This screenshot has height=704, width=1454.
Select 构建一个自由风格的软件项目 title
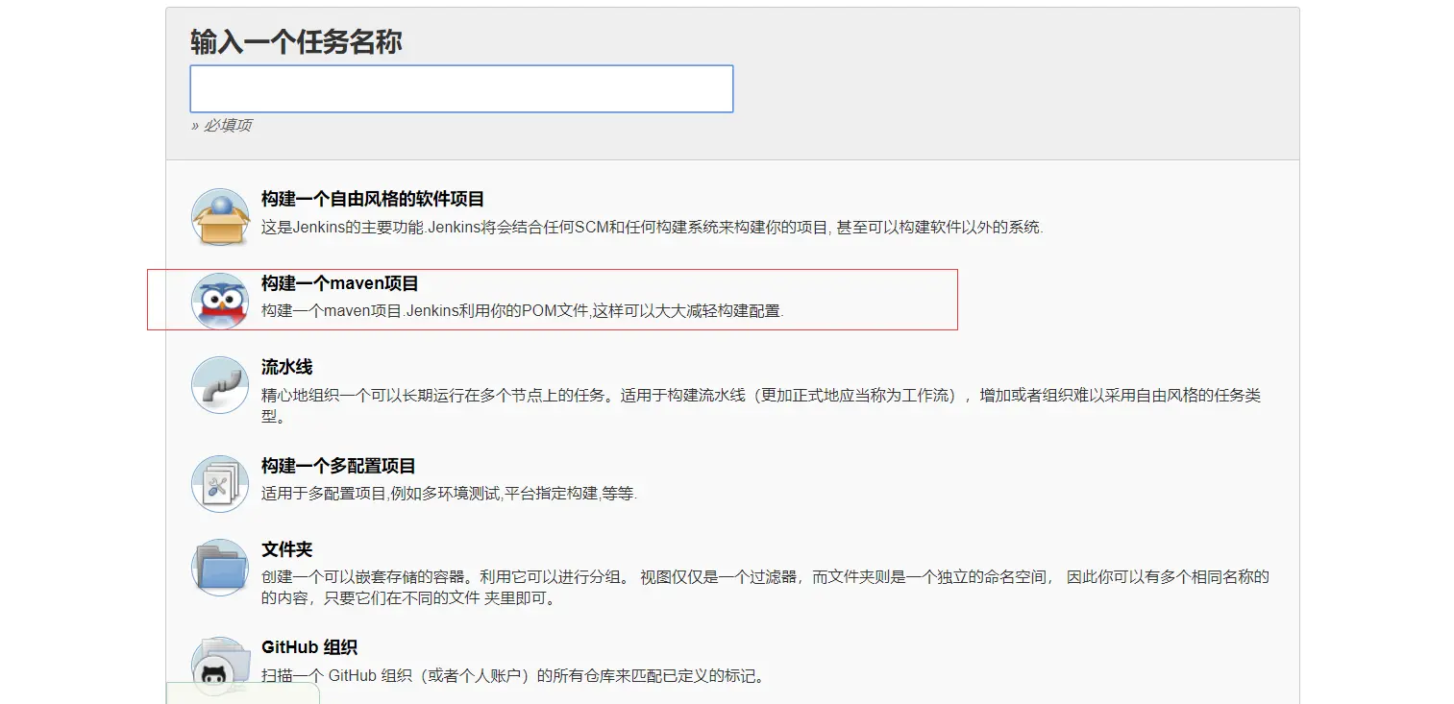click(x=373, y=200)
